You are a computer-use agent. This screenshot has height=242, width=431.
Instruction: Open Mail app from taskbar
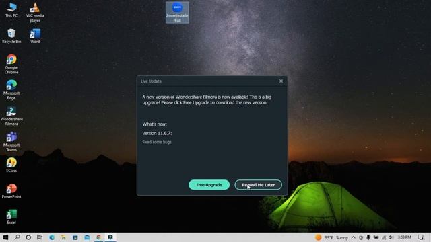click(87, 237)
